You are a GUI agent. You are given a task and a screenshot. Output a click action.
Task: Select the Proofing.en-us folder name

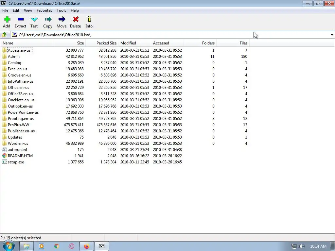[21, 118]
